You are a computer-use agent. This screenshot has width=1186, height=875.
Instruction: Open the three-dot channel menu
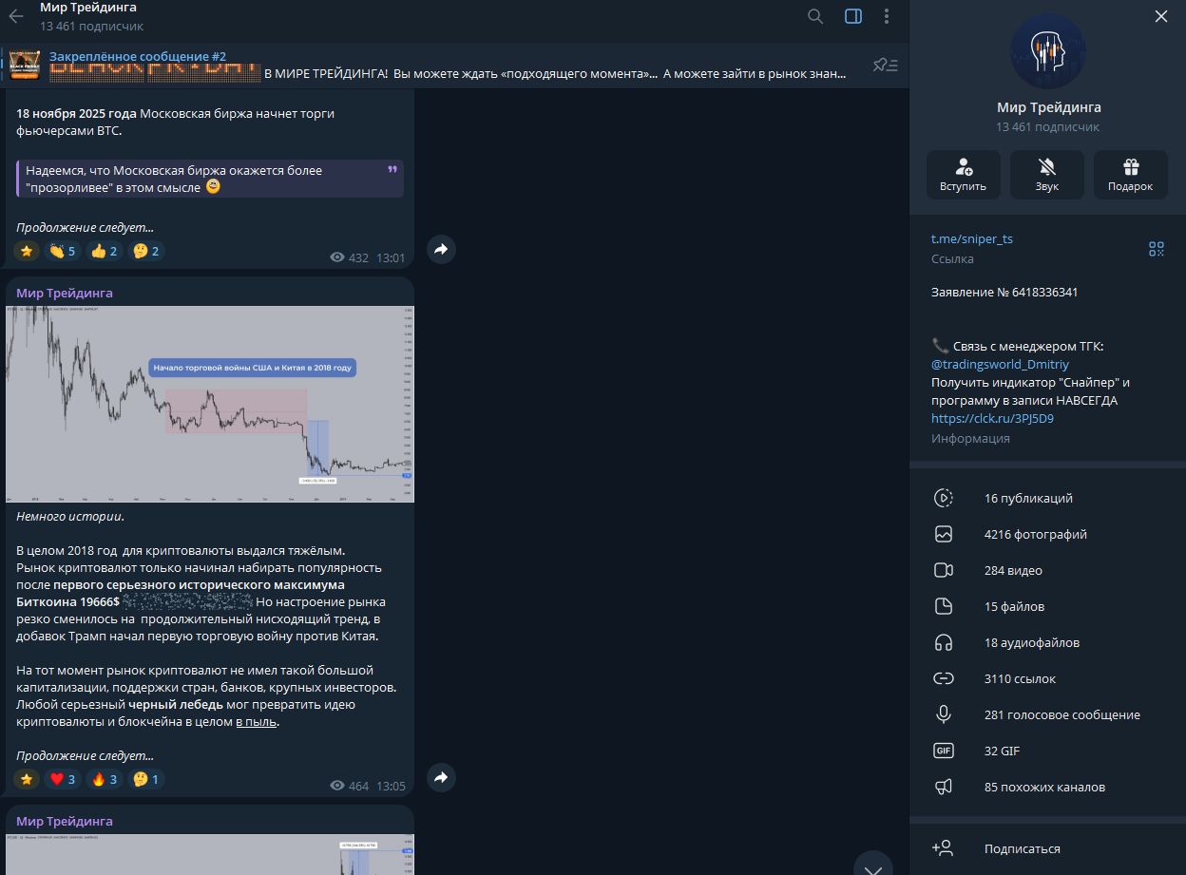[x=887, y=16]
